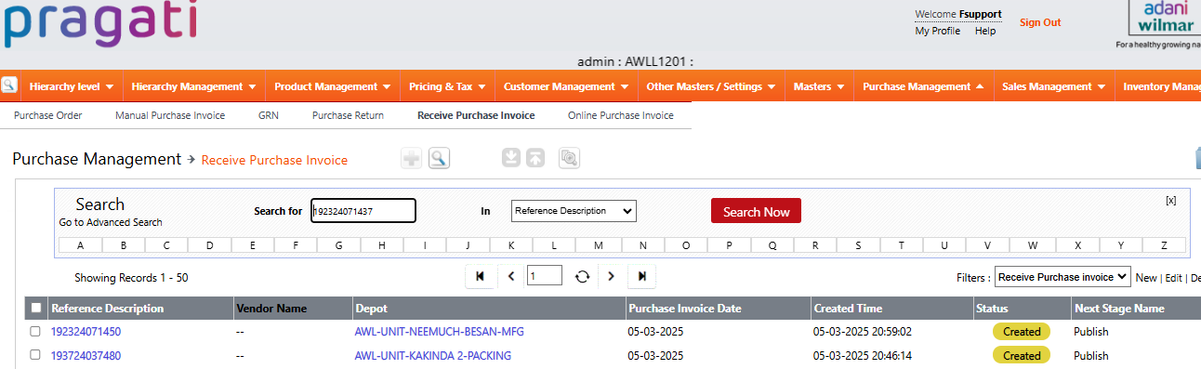Sort by Purchase Invoice Date column header

coord(685,309)
